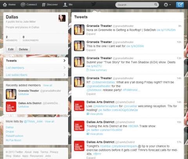Open the Drupal list link
Viewport: 188px width, 159px height.
[10, 132]
